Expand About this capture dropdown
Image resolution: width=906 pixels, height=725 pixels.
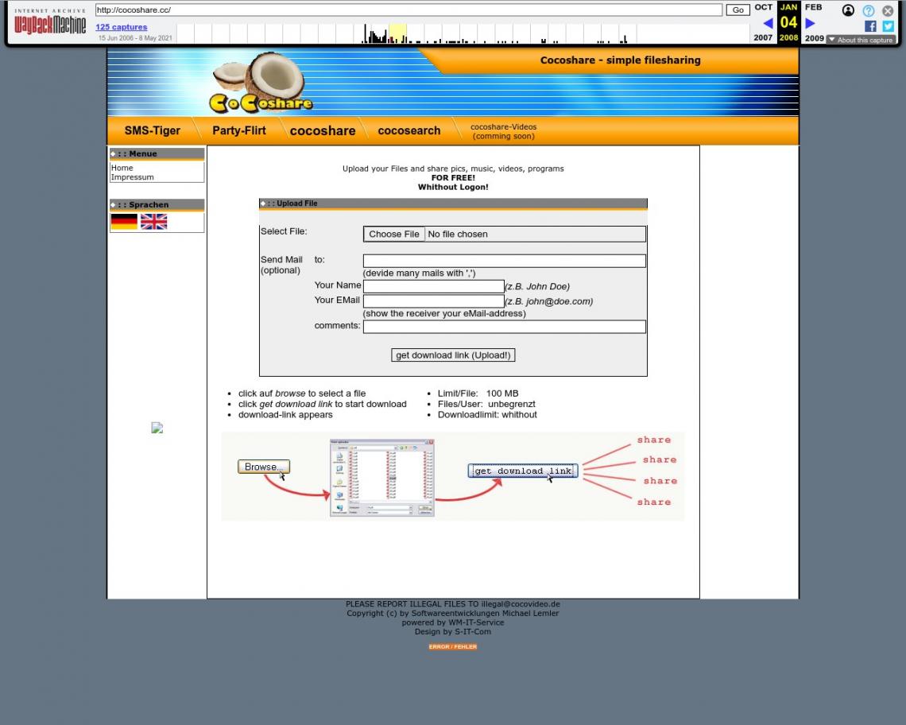(x=861, y=40)
